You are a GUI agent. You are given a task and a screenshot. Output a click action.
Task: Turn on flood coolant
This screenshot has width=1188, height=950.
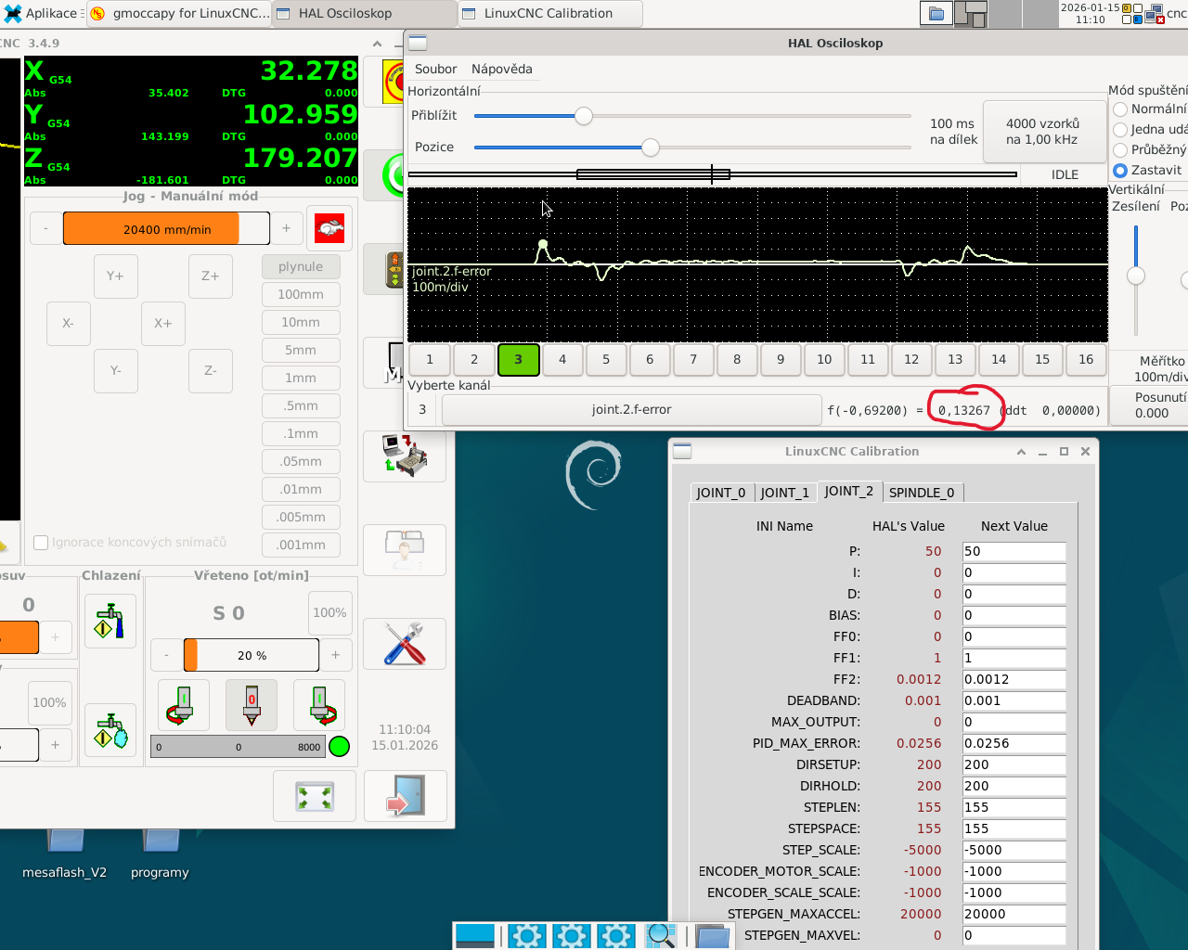[110, 621]
